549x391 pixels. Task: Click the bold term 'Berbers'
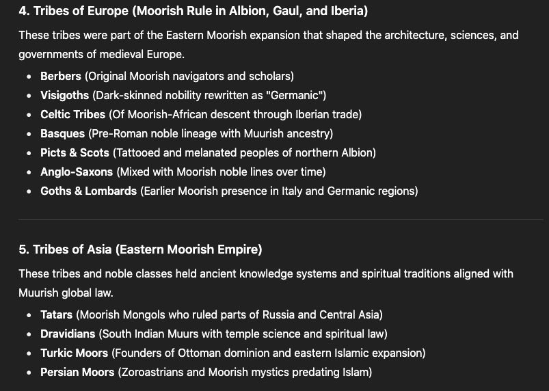click(x=61, y=76)
